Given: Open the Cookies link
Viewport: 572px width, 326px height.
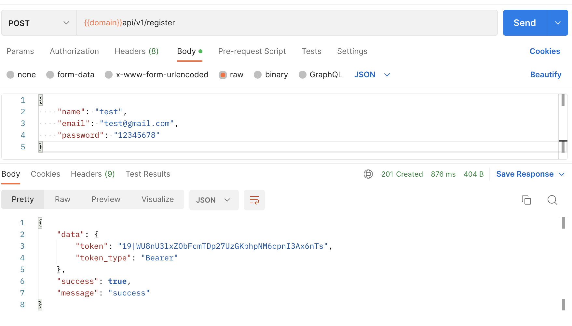Looking at the screenshot, I should click(545, 51).
